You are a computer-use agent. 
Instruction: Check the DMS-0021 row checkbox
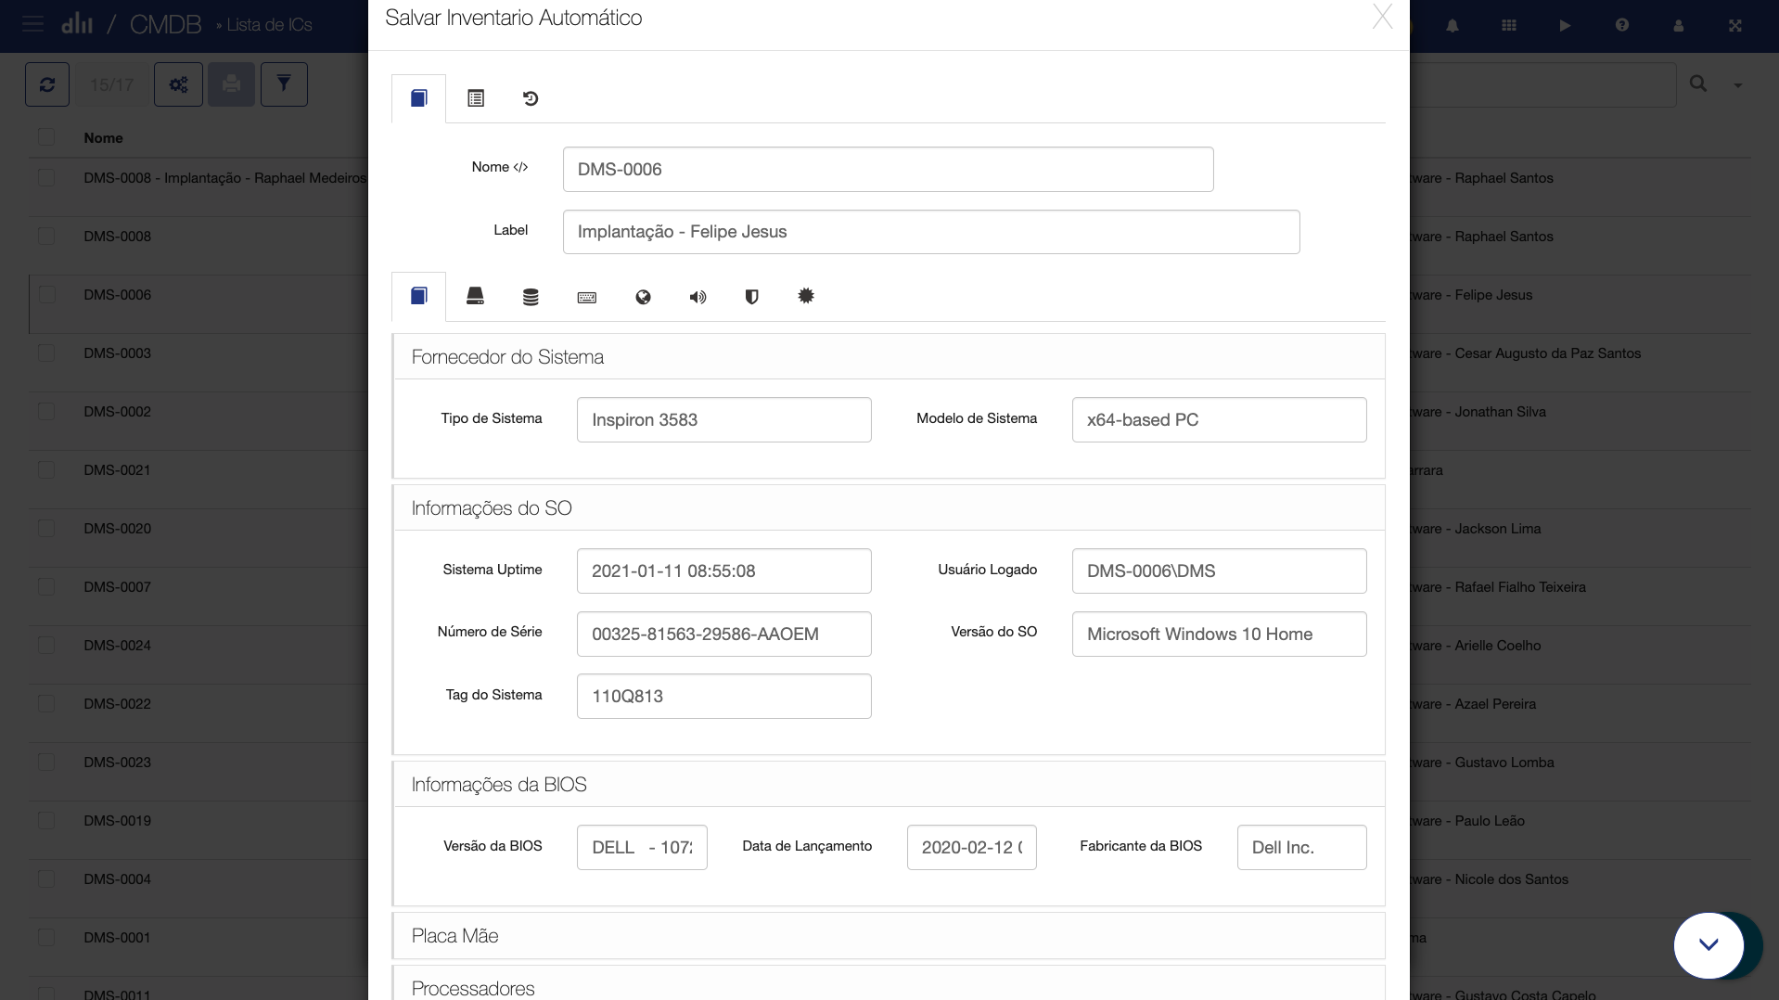click(46, 470)
